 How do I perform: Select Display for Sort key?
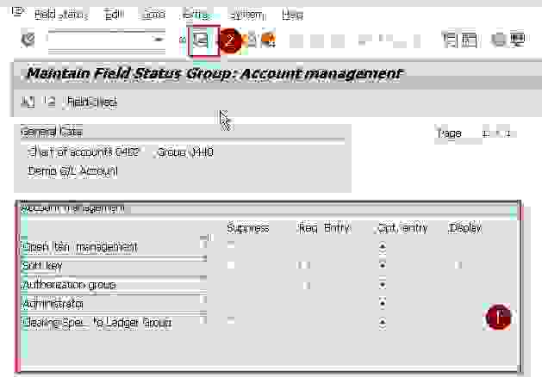tap(458, 265)
